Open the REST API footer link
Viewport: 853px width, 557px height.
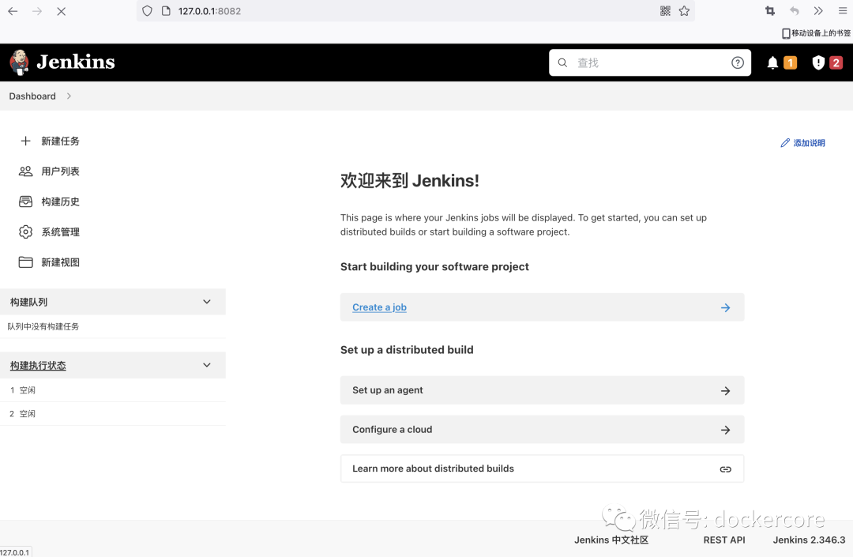[724, 540]
